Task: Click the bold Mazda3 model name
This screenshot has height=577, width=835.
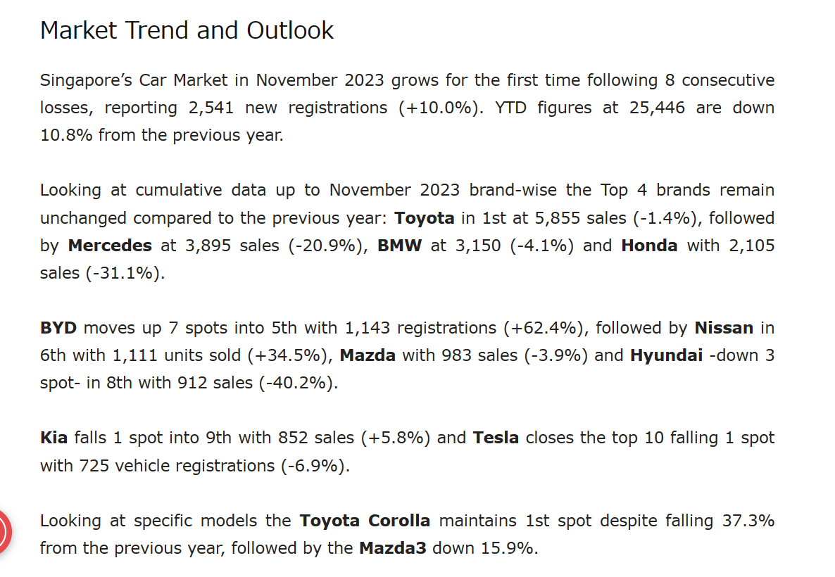Action: pyautogui.click(x=393, y=548)
